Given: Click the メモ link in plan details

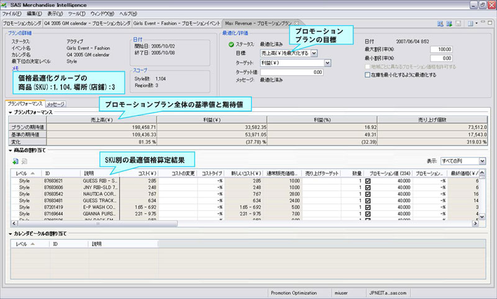Looking at the screenshot, I should point(15,68).
